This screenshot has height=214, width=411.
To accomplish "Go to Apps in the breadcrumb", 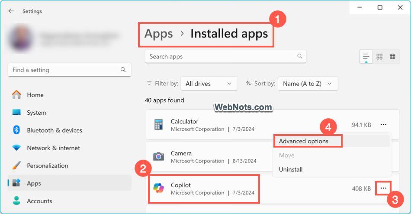I will point(159,34).
